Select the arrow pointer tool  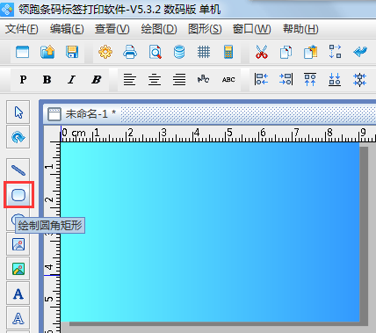[x=18, y=112]
